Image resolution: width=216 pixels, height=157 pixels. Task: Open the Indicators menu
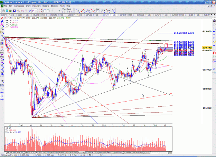36,6
